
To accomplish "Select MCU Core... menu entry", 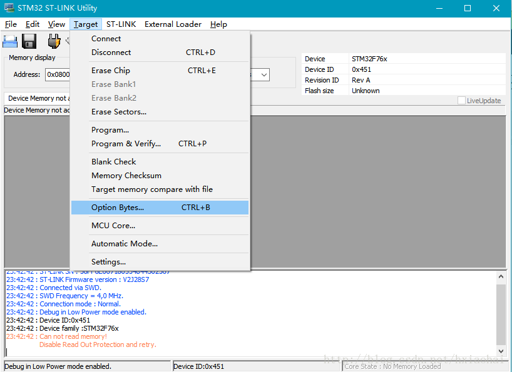I will pos(160,226).
